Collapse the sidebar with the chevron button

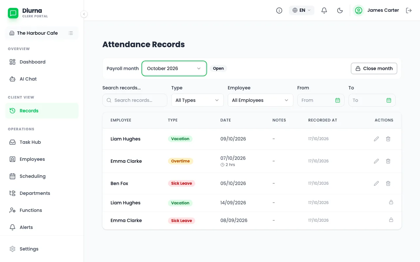pos(84,14)
